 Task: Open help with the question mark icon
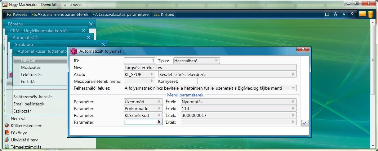pyautogui.click(x=352, y=14)
